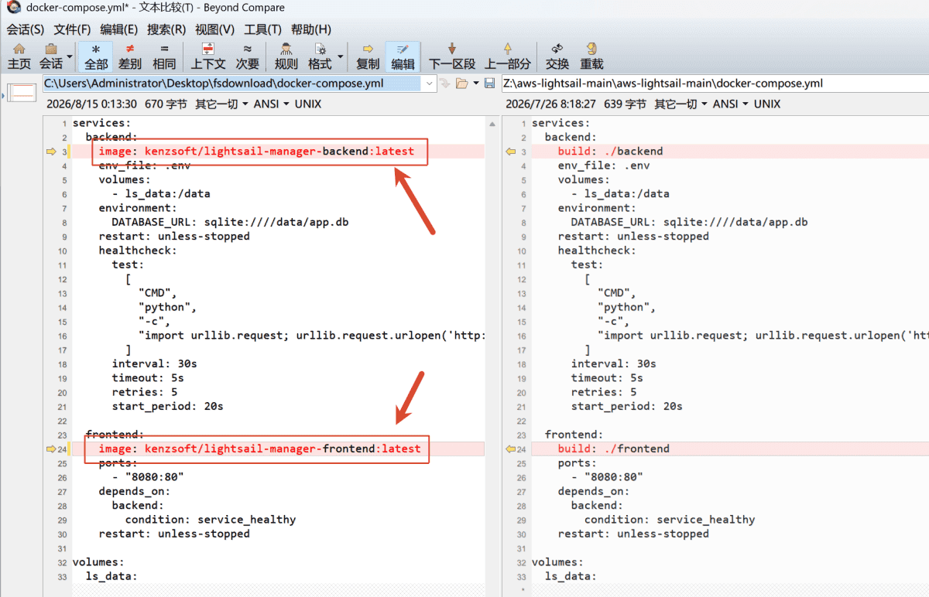Click the right gutter copy arrow on line 3

[x=510, y=152]
